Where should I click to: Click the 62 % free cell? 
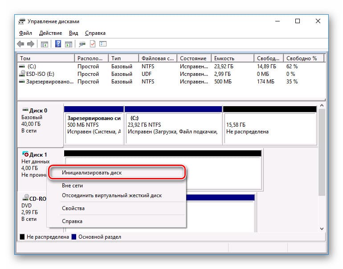292,66
